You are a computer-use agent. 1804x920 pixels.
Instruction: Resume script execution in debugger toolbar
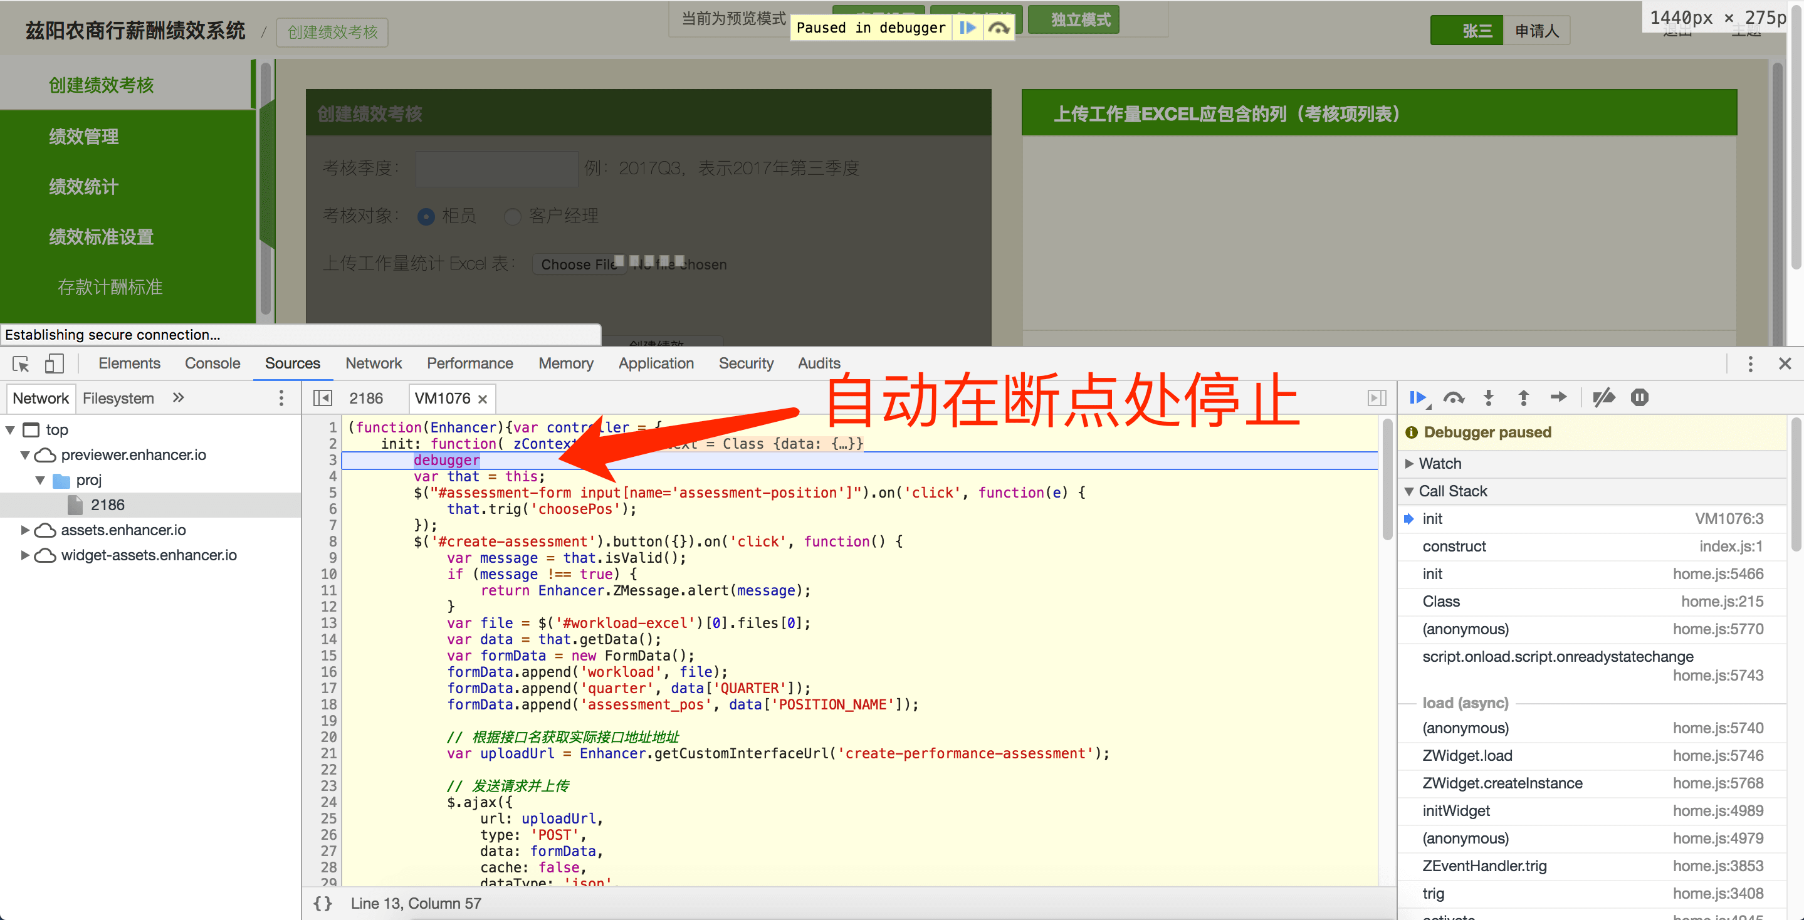(x=1418, y=398)
